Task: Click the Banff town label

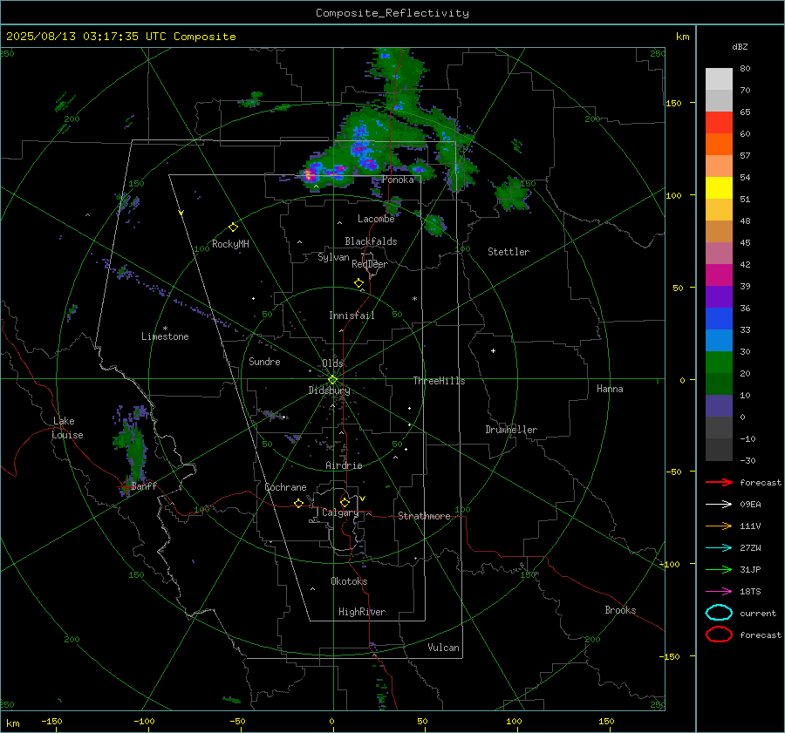Action: click(144, 485)
